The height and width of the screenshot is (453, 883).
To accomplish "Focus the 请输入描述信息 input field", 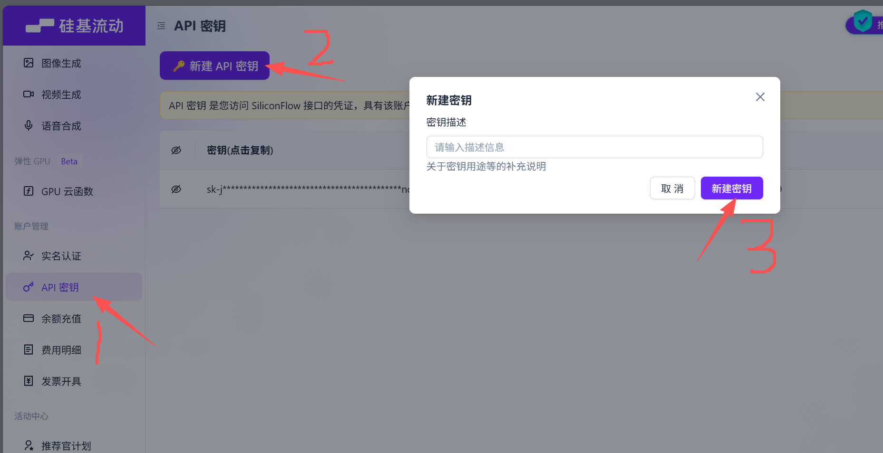I will click(x=594, y=147).
